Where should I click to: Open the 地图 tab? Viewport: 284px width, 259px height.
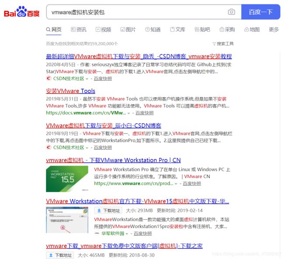pyautogui.click(x=252, y=30)
